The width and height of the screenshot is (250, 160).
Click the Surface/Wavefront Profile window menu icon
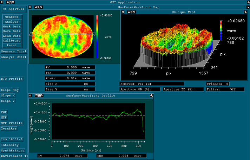point(30,96)
